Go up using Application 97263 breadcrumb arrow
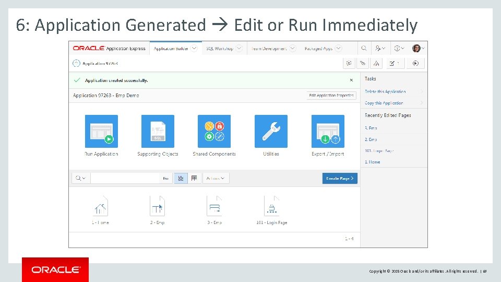The width and height of the screenshot is (501, 282). [76, 63]
